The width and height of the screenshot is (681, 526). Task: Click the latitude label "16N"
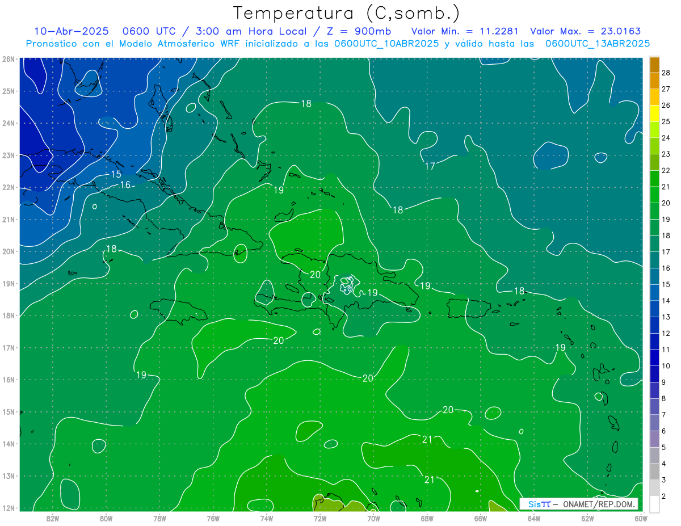[x=8, y=380]
